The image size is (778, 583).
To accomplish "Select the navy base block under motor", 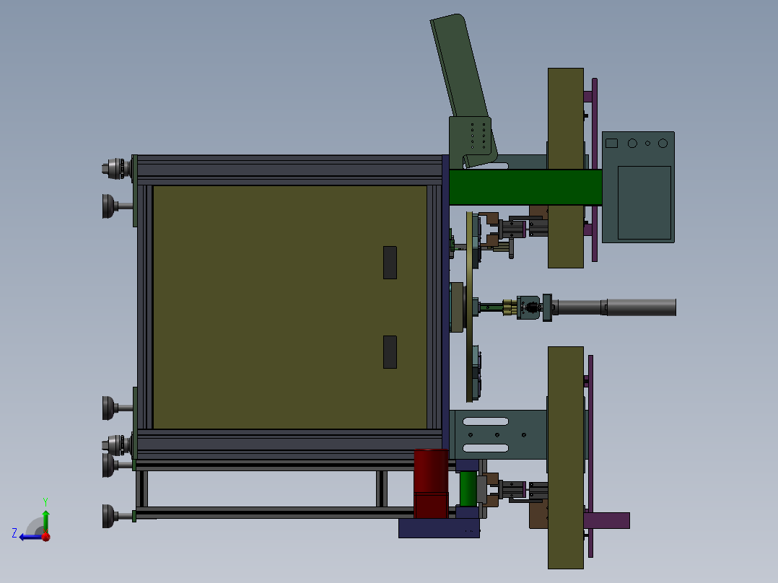I will [439, 528].
